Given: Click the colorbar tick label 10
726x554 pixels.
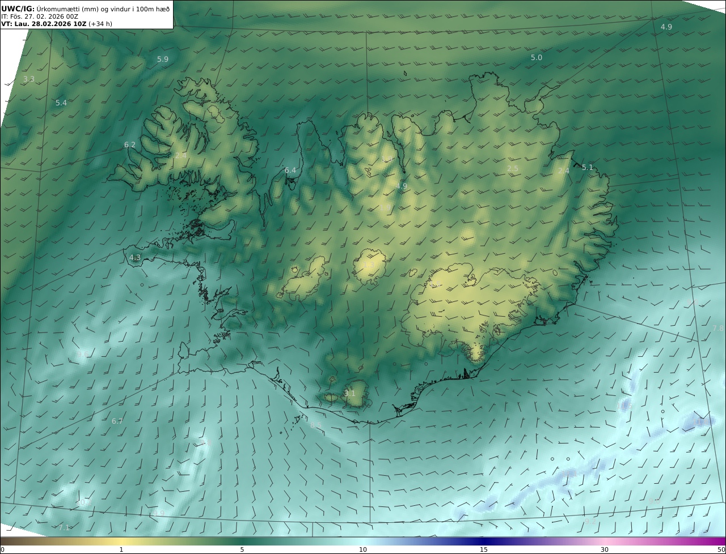Looking at the screenshot, I should [363, 549].
